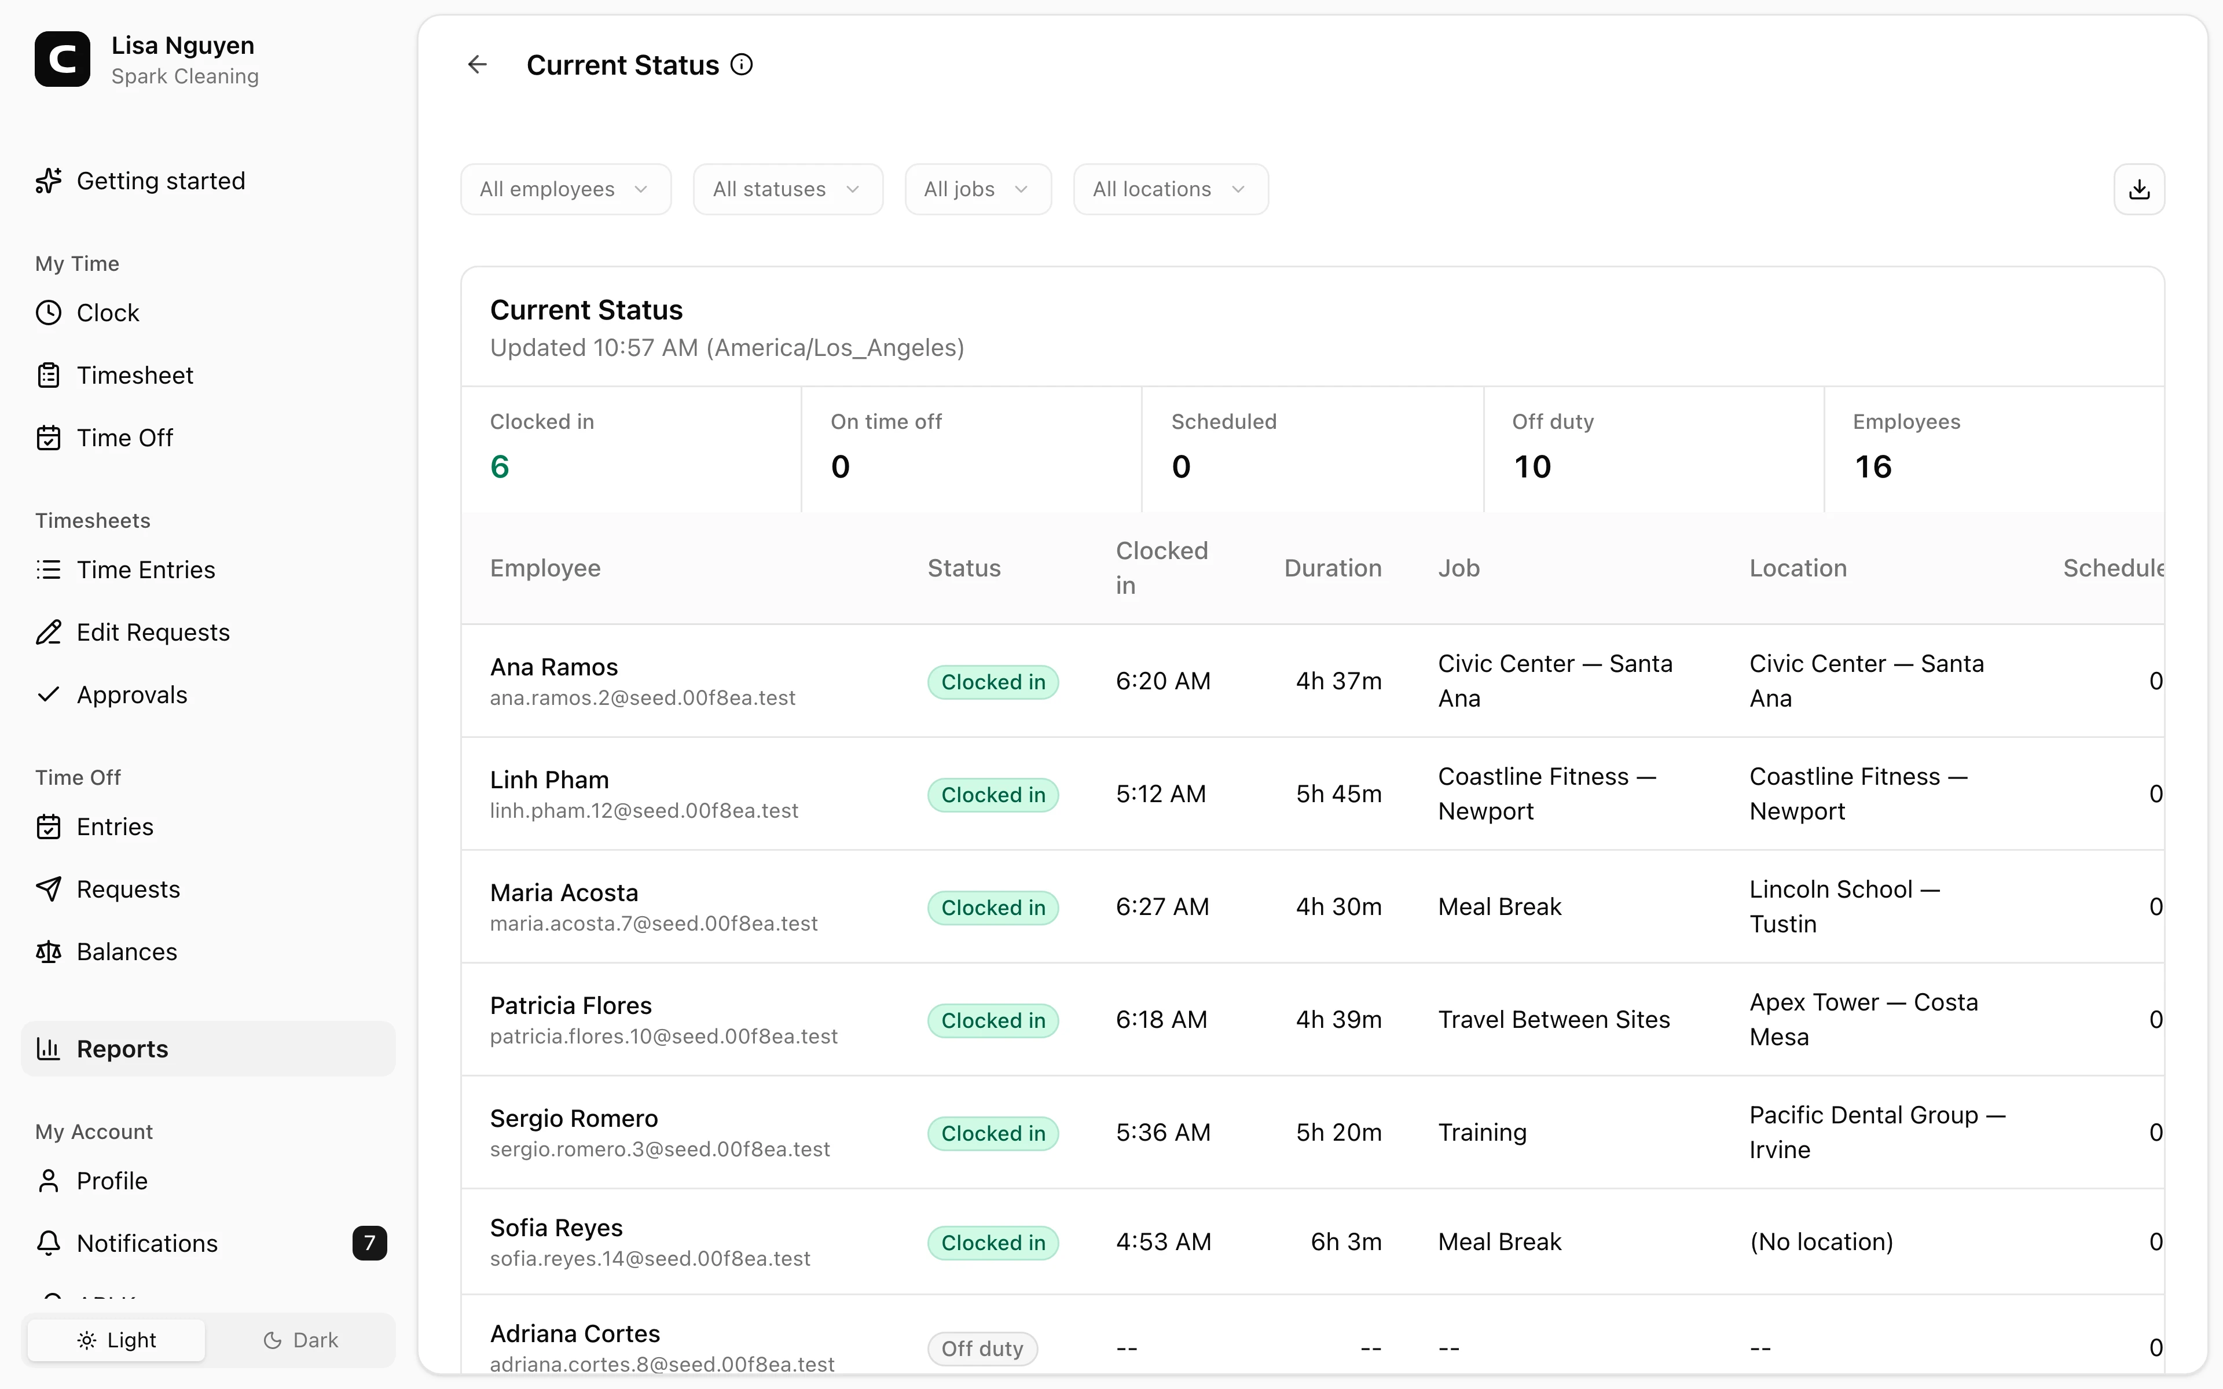
Task: Click Sofia Reyes employee name
Action: (556, 1228)
